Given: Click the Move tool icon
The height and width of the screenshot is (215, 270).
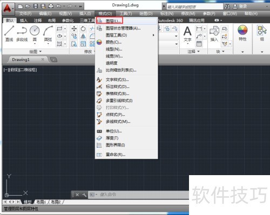Looking at the screenshot, I should pyautogui.click(x=74, y=29).
